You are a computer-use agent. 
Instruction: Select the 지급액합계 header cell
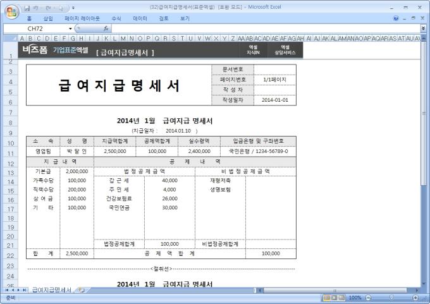pos(115,141)
